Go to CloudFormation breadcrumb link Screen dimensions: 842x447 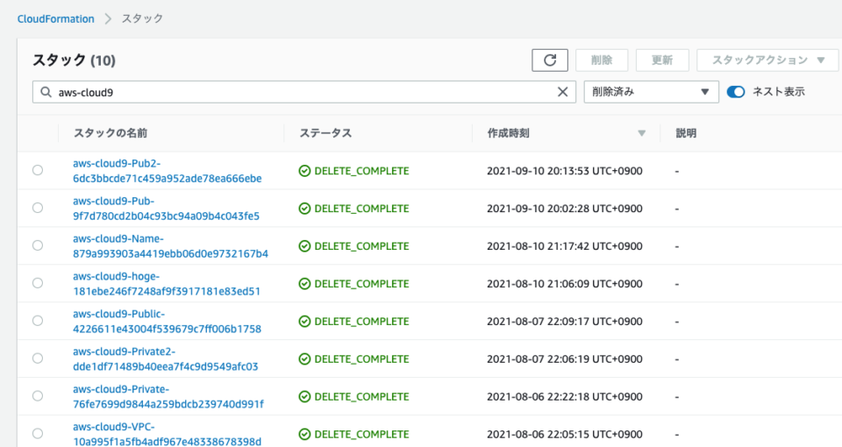[x=56, y=18]
